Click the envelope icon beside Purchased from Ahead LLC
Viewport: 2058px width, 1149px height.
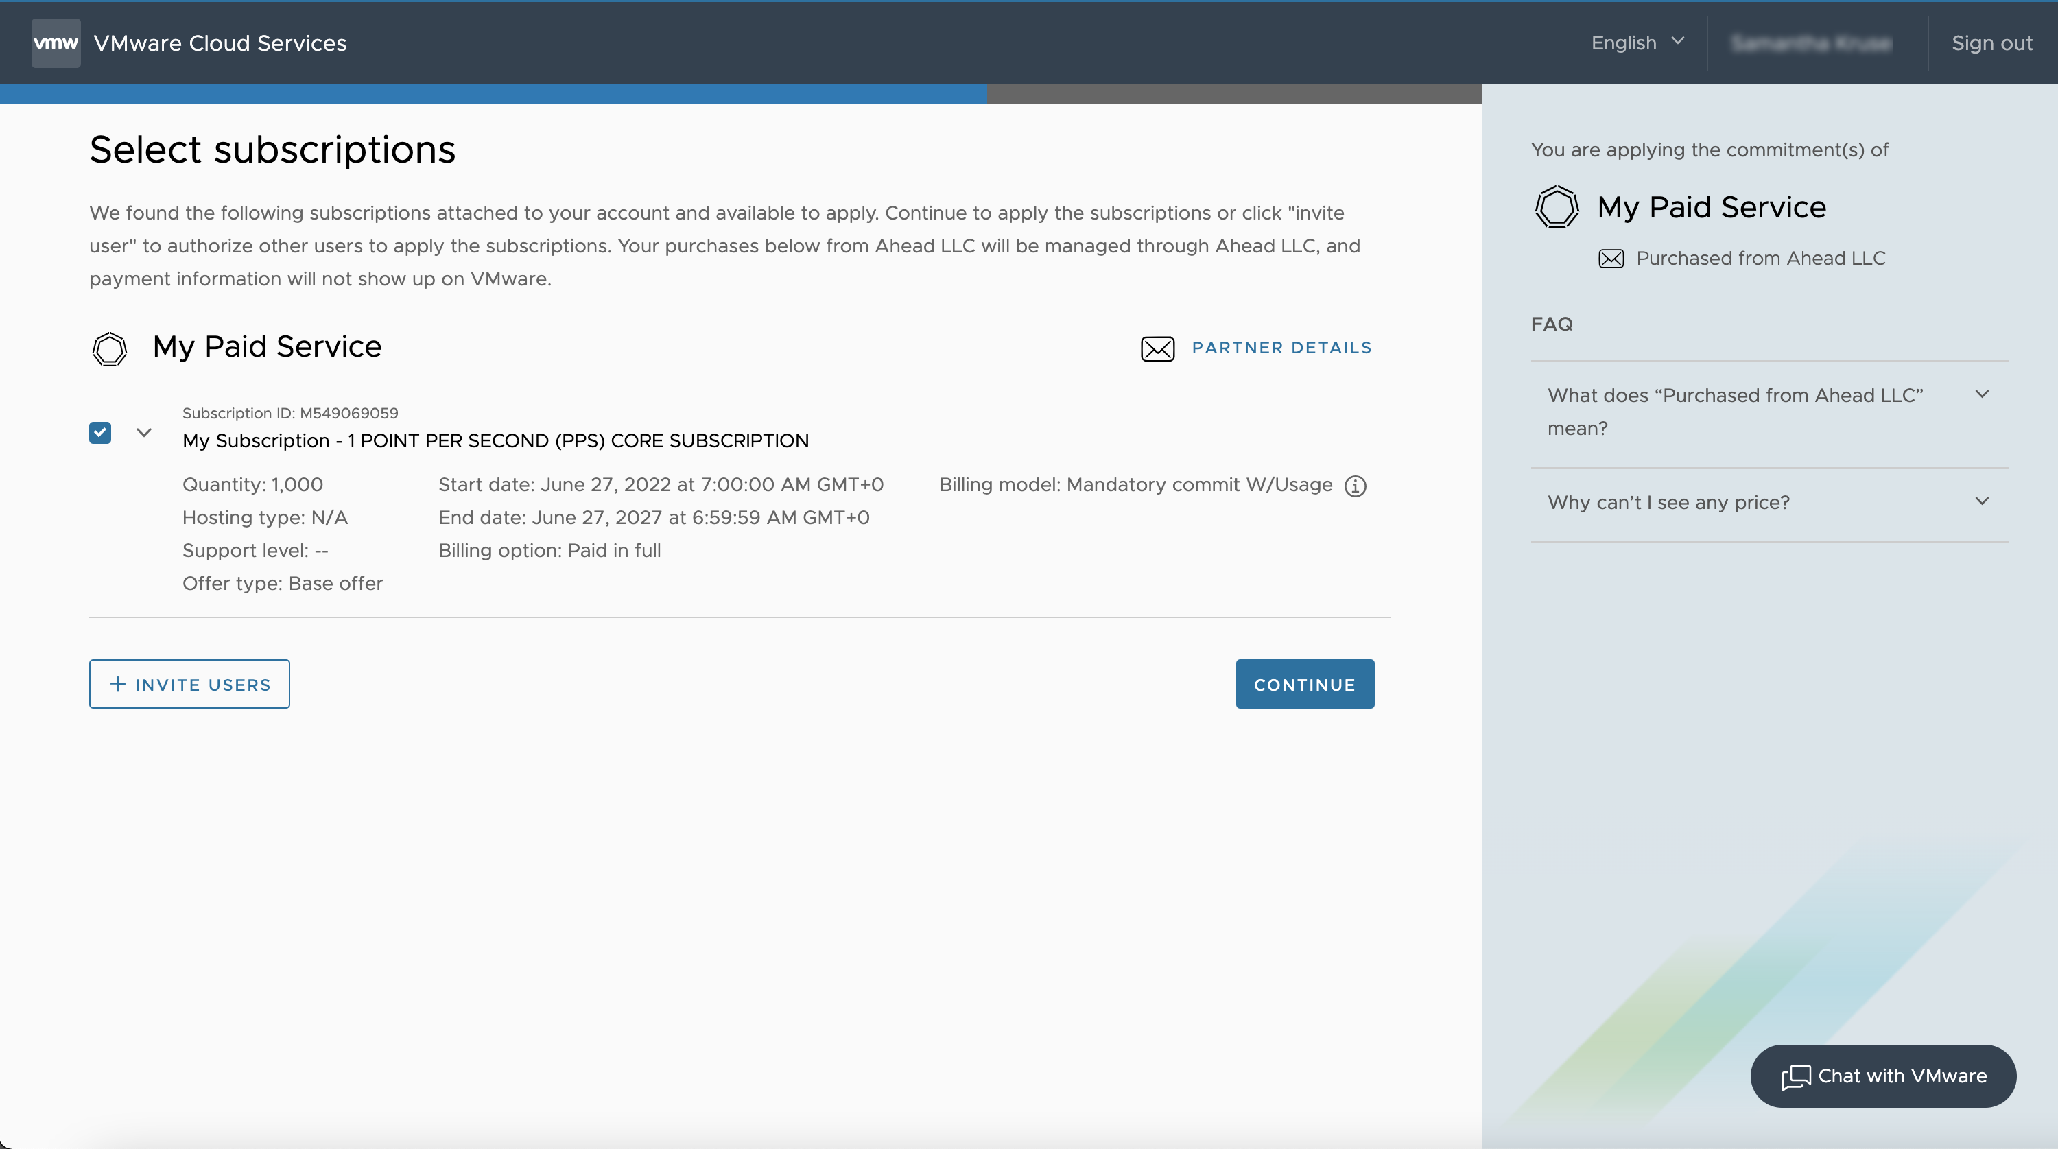click(1611, 259)
